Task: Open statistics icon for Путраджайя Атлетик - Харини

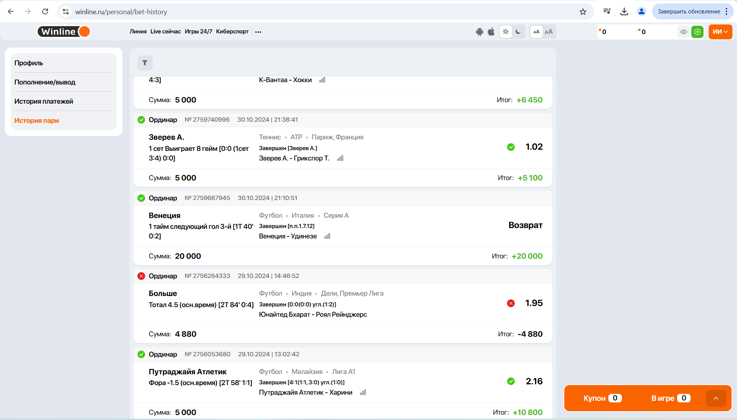Action: pyautogui.click(x=363, y=392)
